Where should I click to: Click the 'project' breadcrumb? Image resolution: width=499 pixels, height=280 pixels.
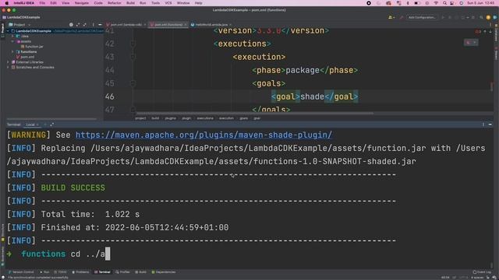(x=140, y=118)
